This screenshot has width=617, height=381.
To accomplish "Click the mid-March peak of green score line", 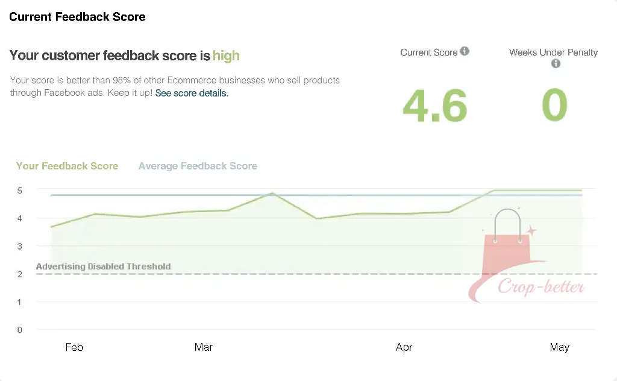I will 272,194.
